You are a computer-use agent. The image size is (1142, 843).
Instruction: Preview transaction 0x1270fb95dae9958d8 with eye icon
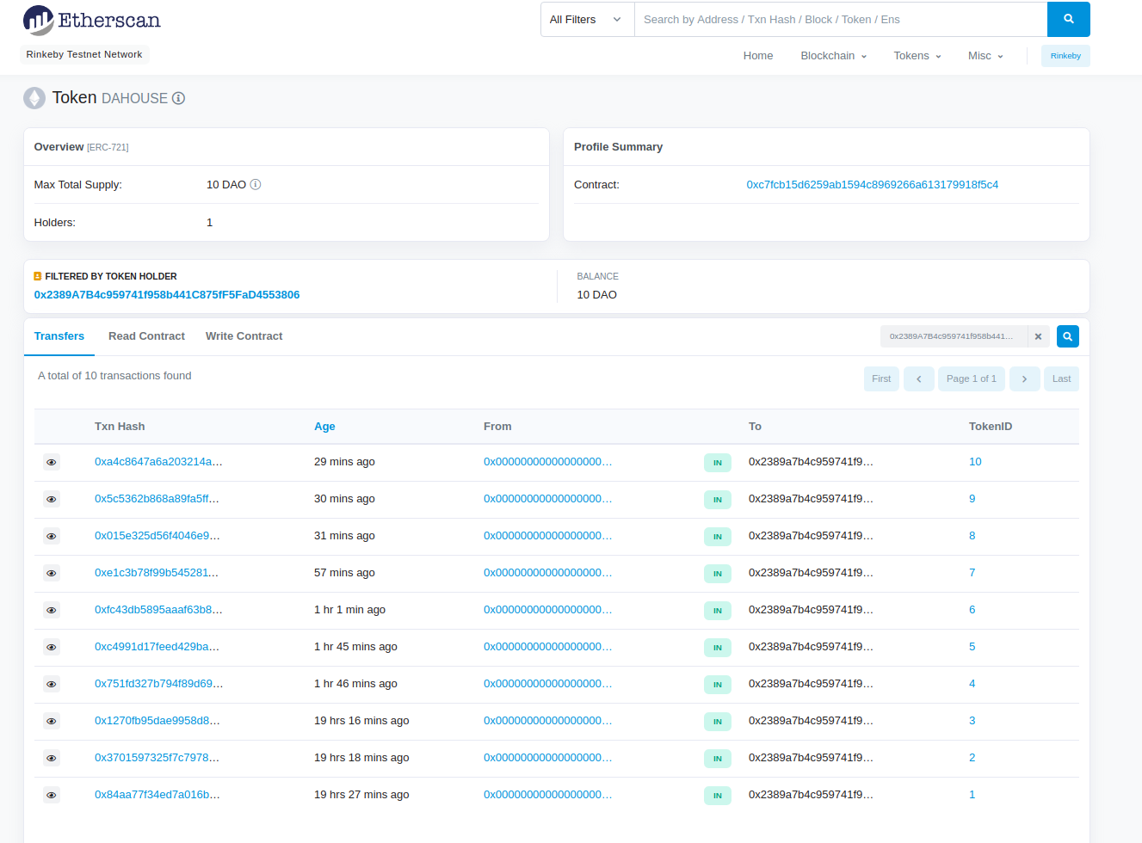pyautogui.click(x=52, y=721)
